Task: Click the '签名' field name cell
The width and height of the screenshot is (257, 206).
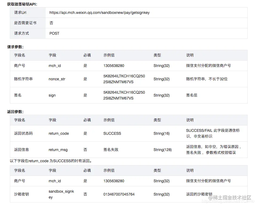Action: pyautogui.click(x=18, y=95)
